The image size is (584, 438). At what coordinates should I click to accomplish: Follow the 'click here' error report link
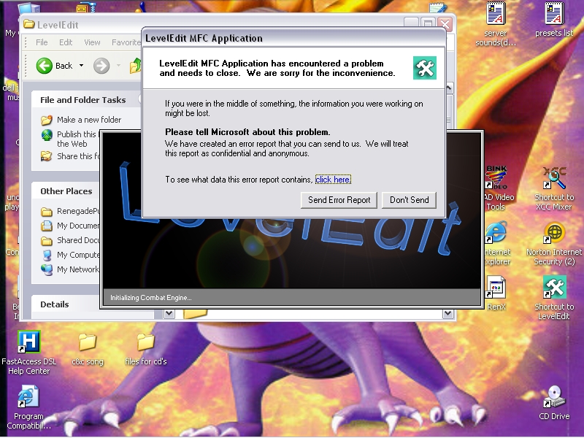(333, 180)
